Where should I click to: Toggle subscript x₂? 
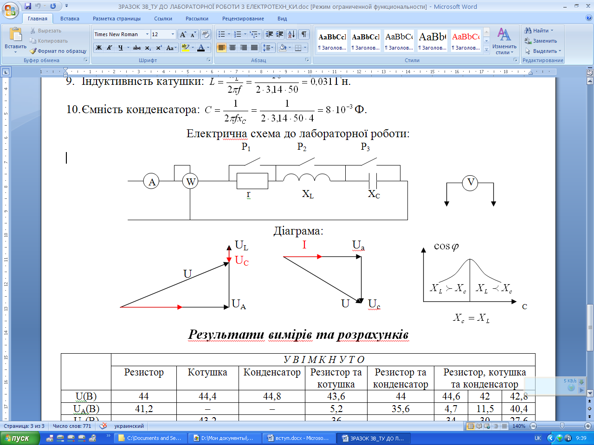pos(148,47)
